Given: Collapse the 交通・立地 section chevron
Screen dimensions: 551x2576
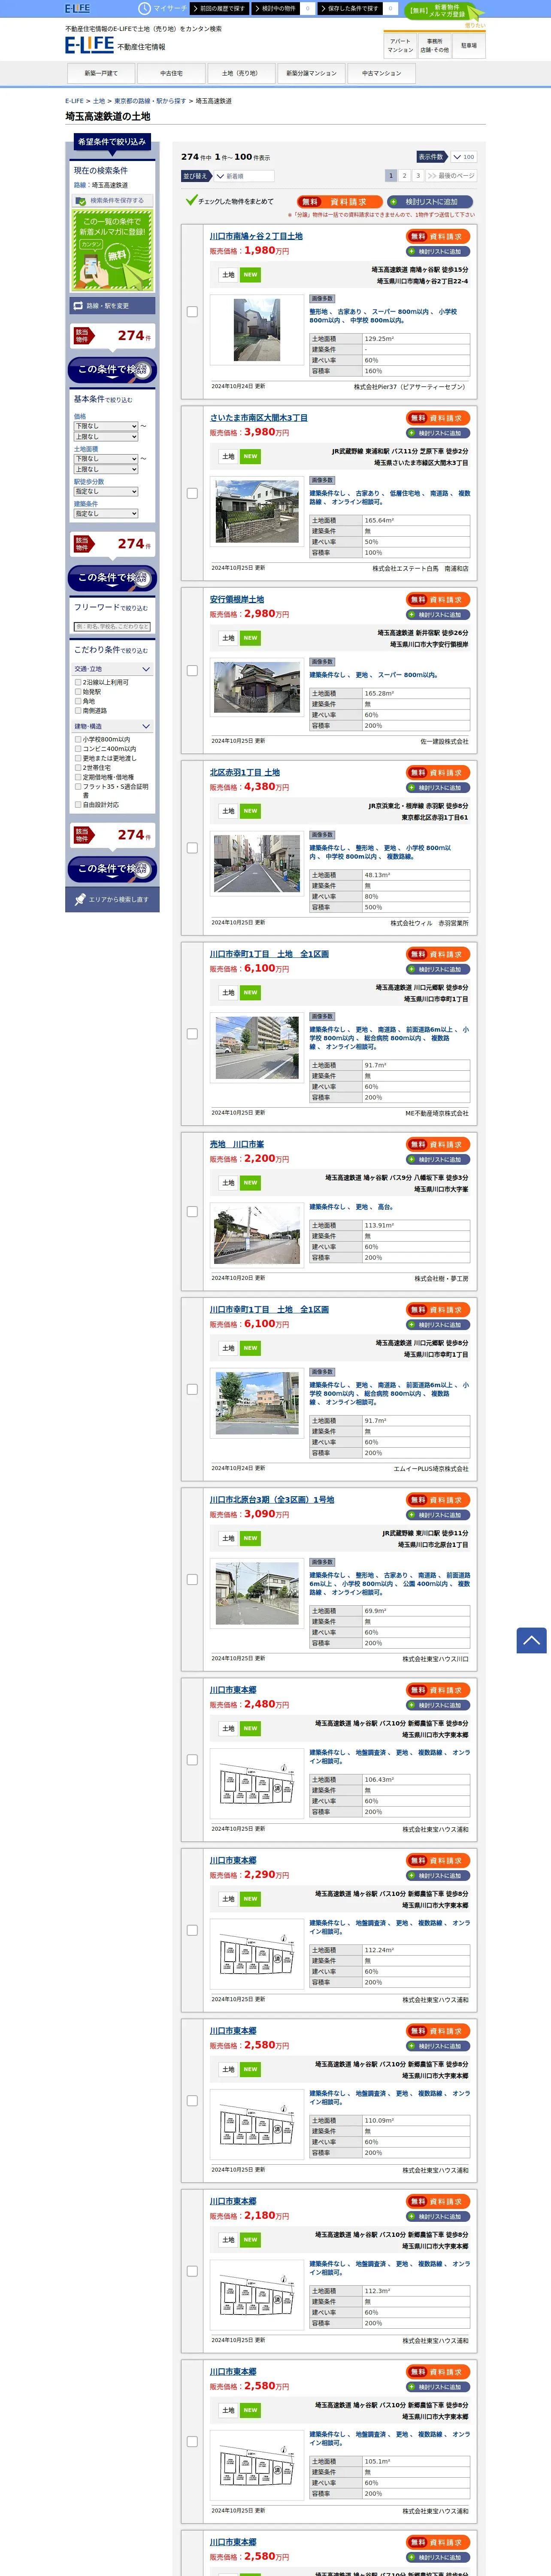Looking at the screenshot, I should pyautogui.click(x=146, y=669).
